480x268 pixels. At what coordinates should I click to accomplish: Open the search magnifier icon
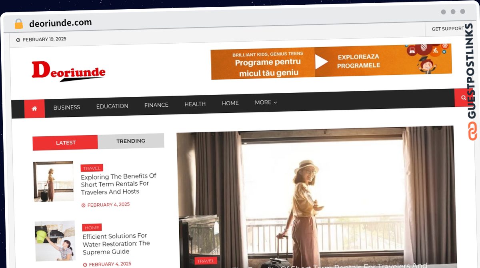(463, 98)
